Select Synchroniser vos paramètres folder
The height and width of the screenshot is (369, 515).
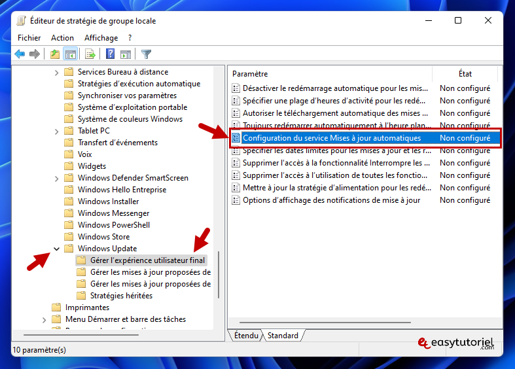pos(127,96)
